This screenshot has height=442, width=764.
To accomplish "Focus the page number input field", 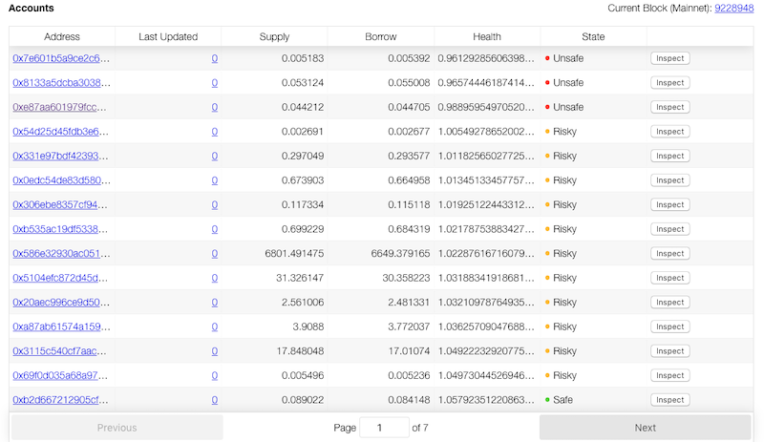I will (x=384, y=428).
